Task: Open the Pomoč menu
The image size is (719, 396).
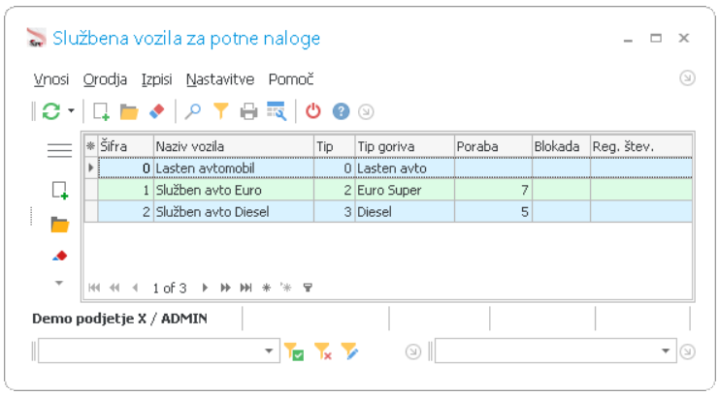Action: coord(291,79)
